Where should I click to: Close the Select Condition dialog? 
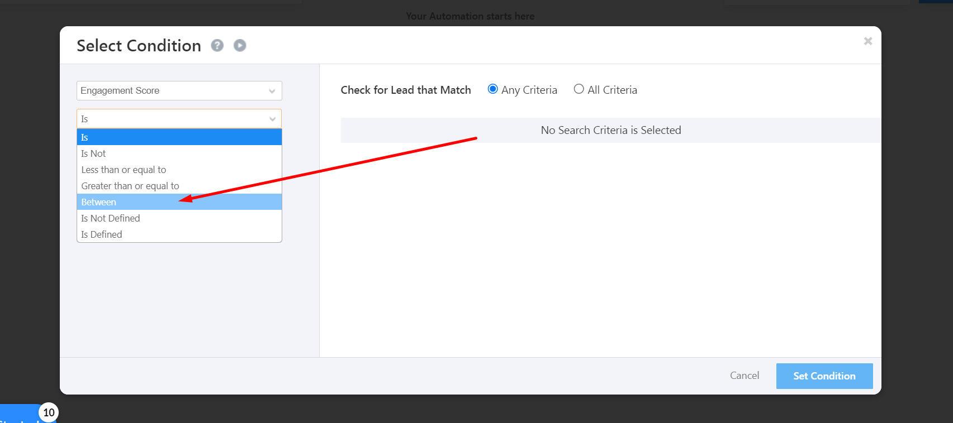pos(867,41)
